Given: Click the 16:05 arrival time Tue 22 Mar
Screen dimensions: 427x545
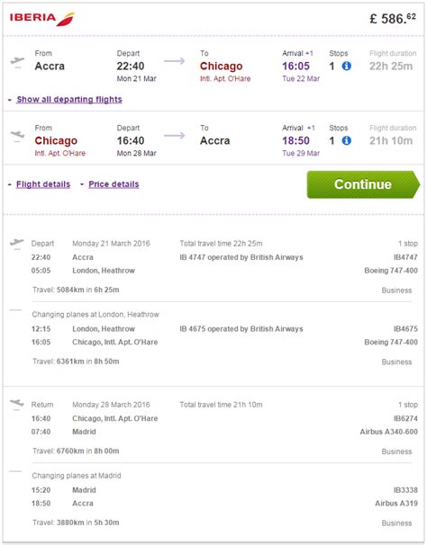Looking at the screenshot, I should click(295, 66).
